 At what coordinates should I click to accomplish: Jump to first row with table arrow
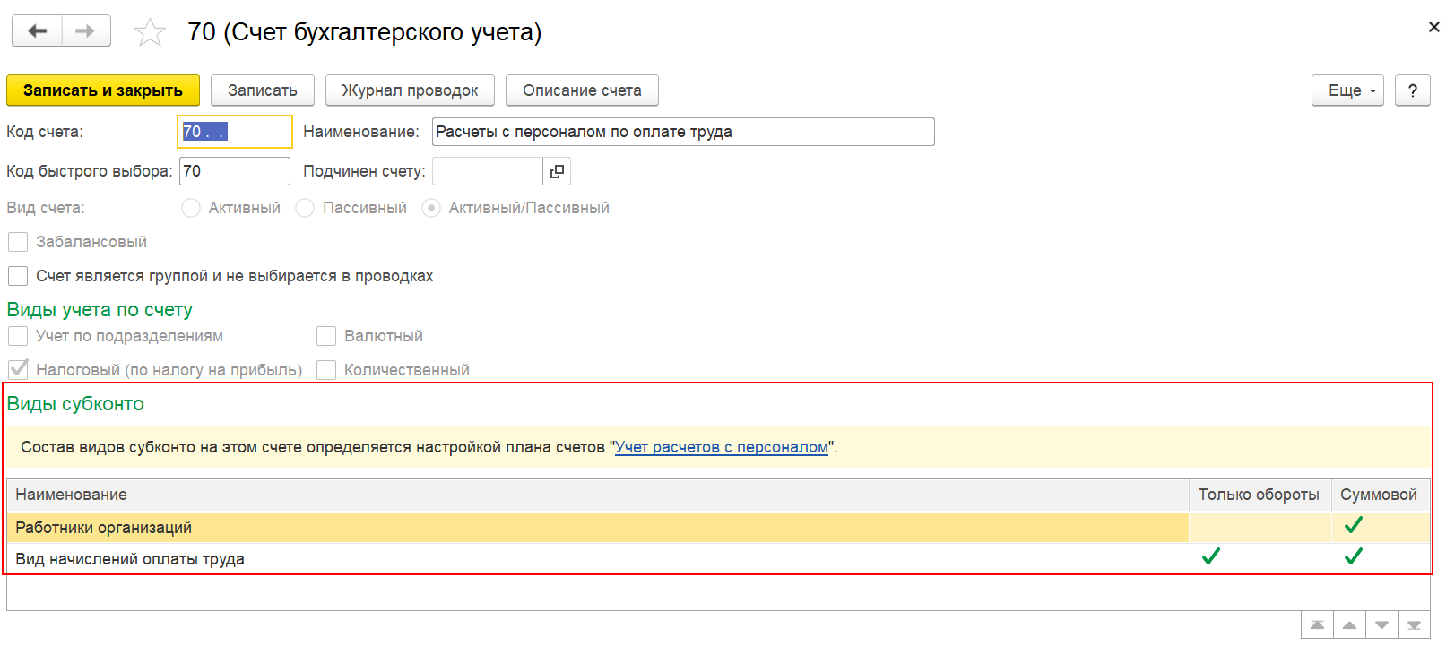1317,625
